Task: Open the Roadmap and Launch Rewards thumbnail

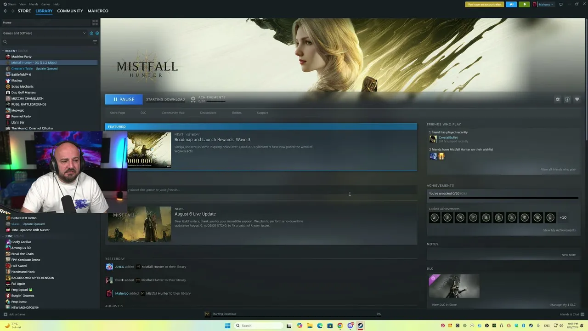Action: coord(149,150)
